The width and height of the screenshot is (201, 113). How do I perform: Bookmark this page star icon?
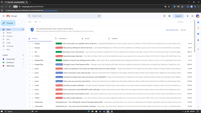pyautogui.click(x=169, y=7)
